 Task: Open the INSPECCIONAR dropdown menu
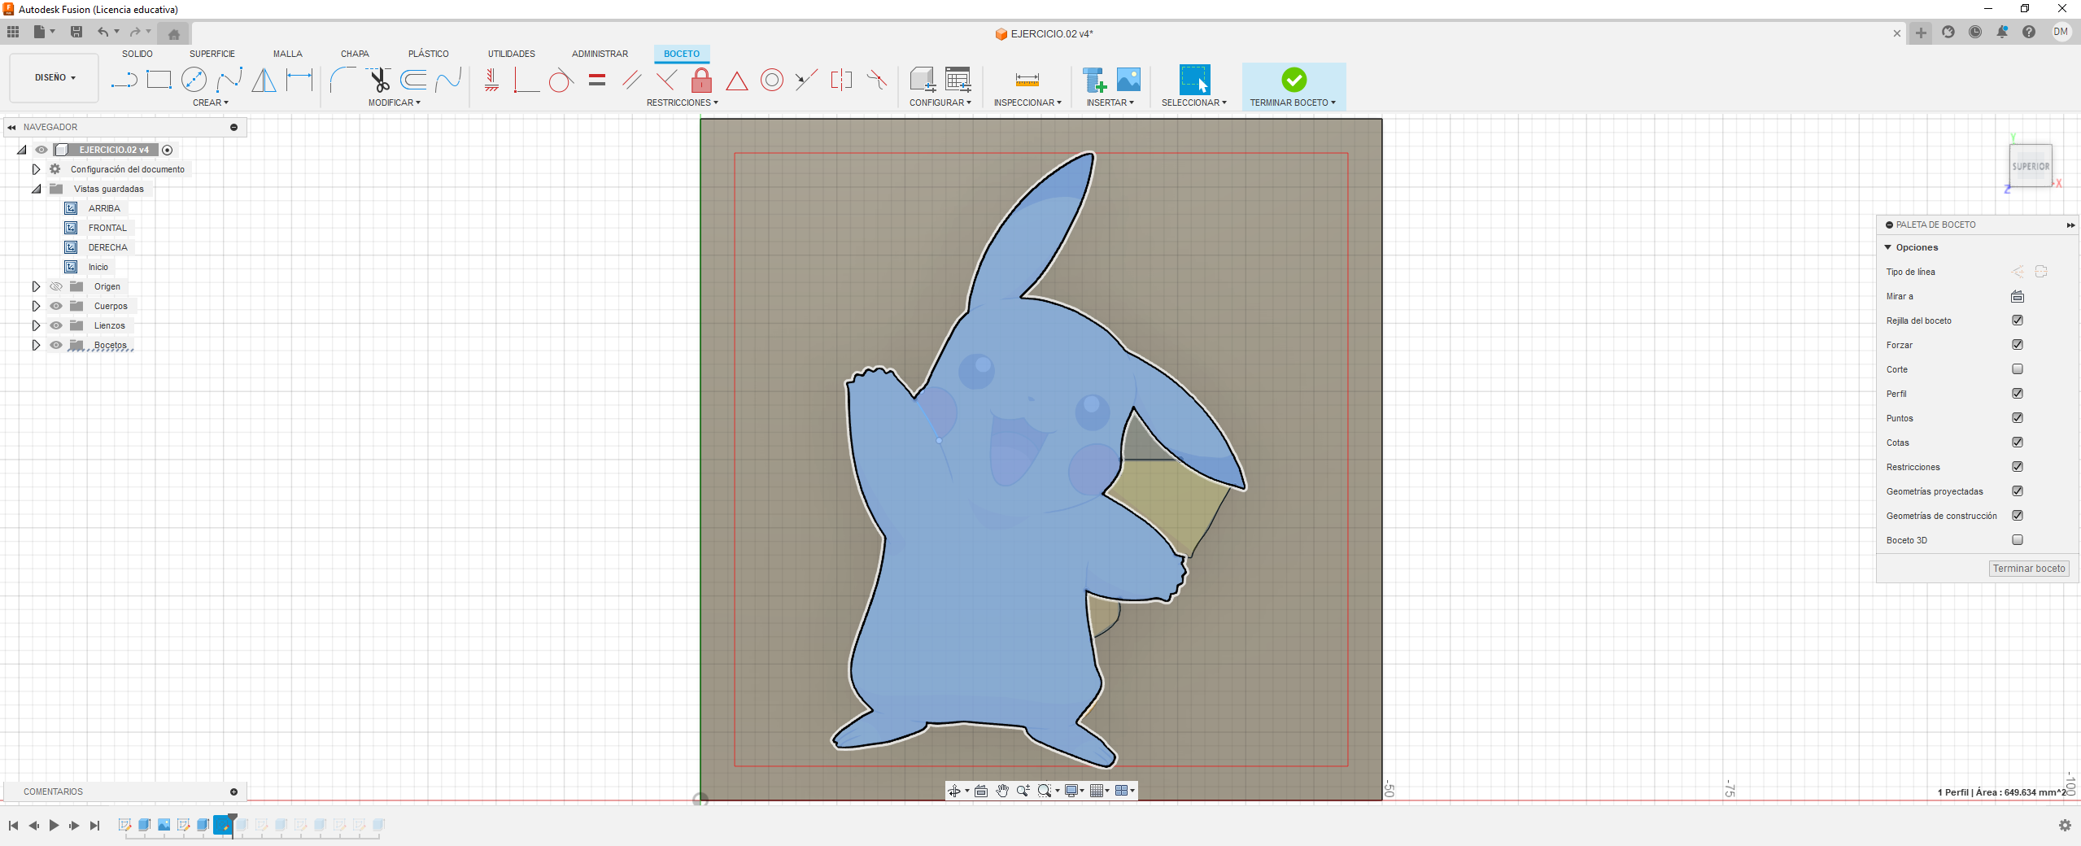point(1027,102)
